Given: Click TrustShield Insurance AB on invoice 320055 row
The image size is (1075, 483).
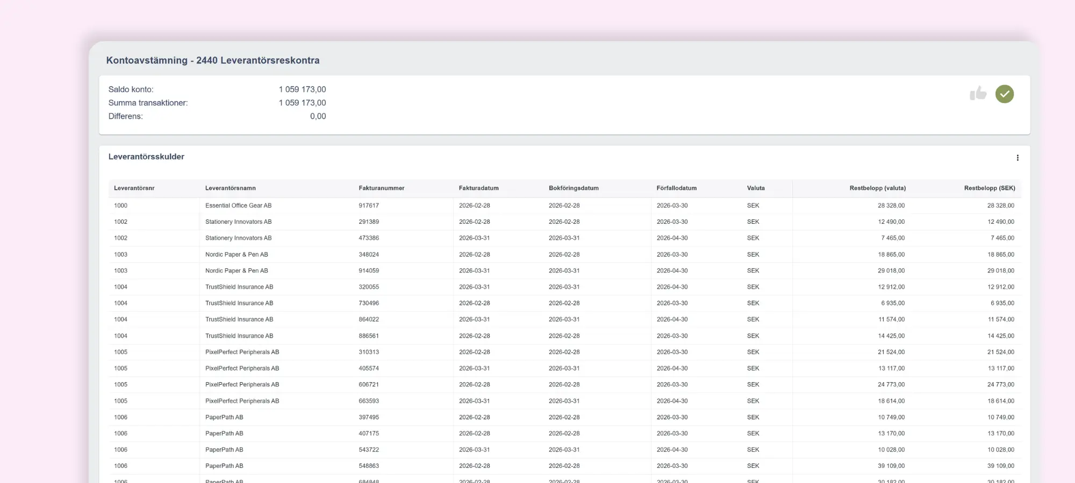Looking at the screenshot, I should tap(239, 287).
